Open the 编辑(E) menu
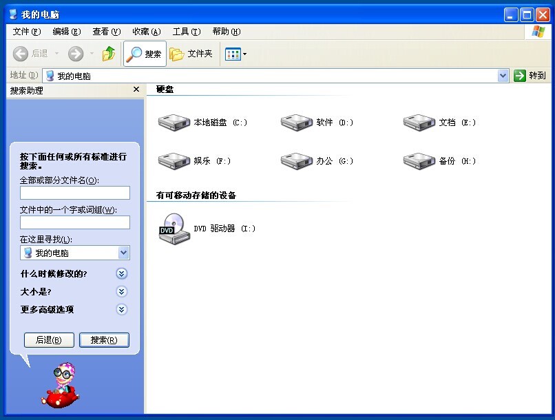The height and width of the screenshot is (420, 555). coord(67,32)
